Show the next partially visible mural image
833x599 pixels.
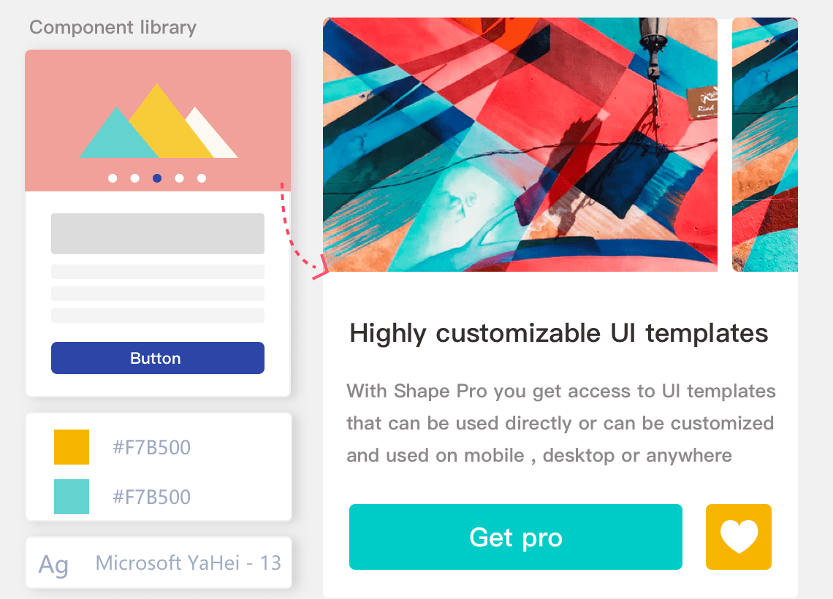(764, 145)
